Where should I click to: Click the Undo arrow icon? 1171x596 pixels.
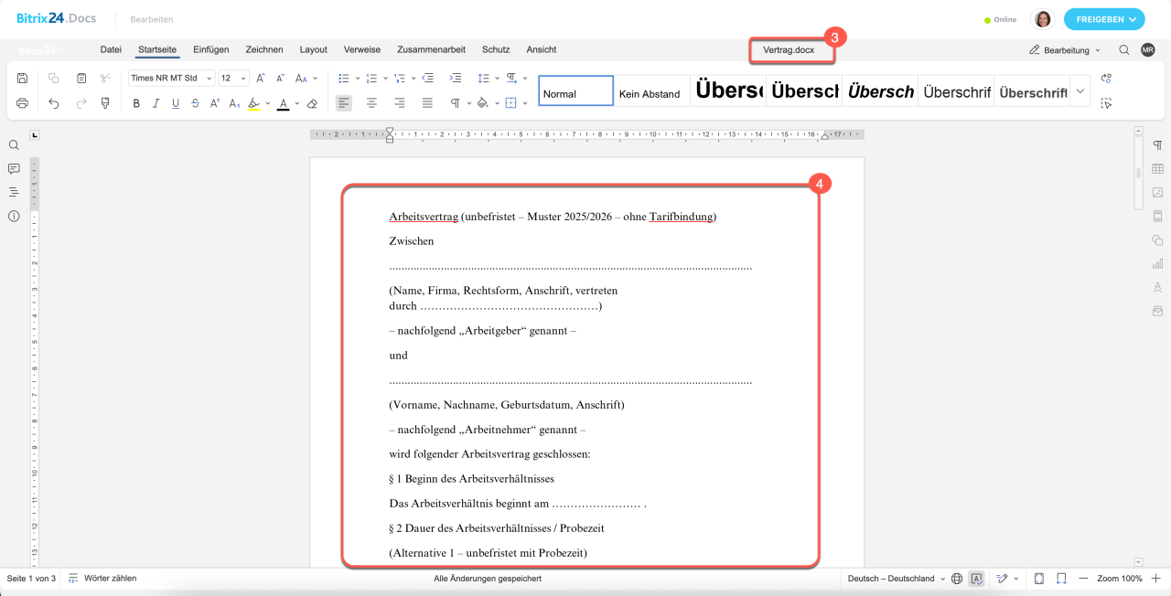pyautogui.click(x=54, y=103)
